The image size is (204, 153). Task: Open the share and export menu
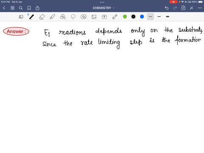click(37, 8)
